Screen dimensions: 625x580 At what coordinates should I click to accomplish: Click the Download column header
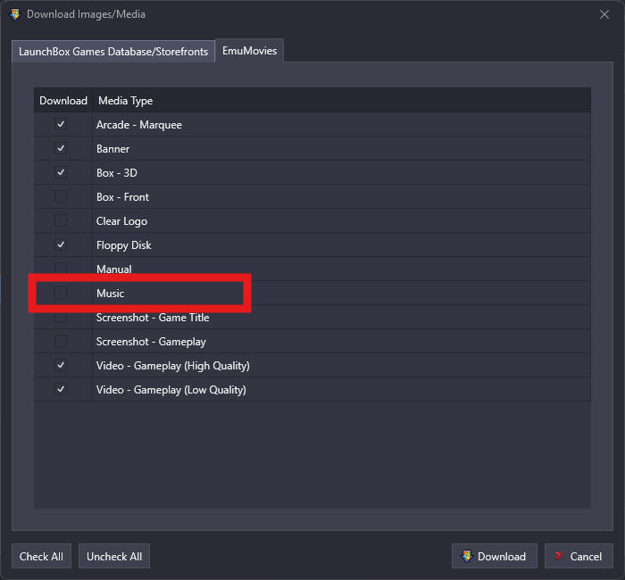pos(63,100)
